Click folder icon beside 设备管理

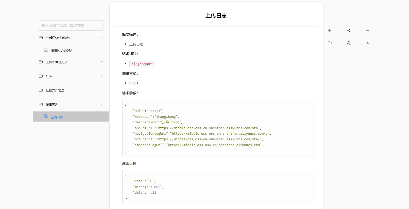pos(41,104)
